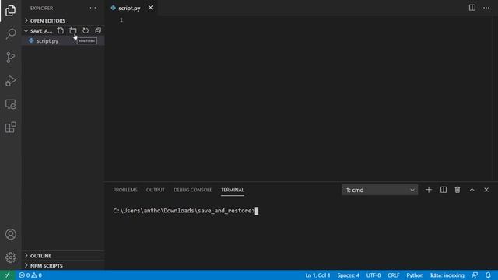This screenshot has height=280, width=498.
Task: Change encoding via UTF-8 indicator
Action: (373, 275)
